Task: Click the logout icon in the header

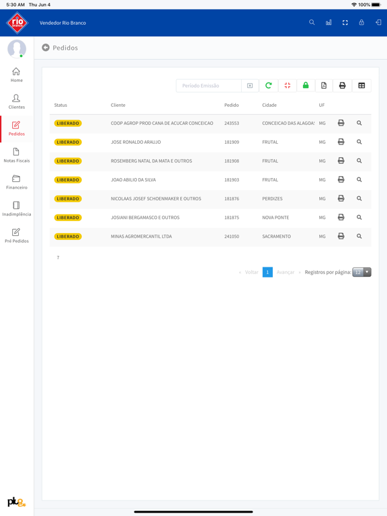Action: click(x=378, y=22)
